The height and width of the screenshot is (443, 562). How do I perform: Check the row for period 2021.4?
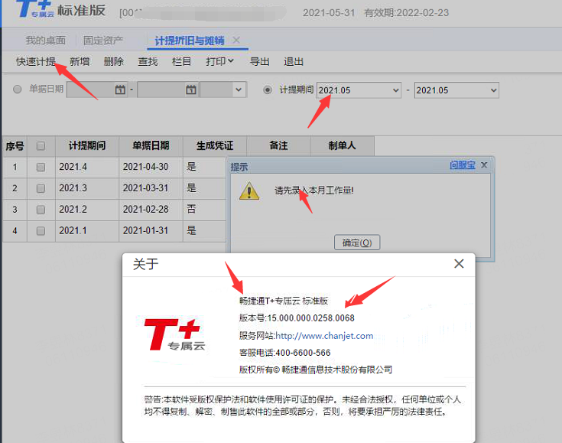pos(41,167)
